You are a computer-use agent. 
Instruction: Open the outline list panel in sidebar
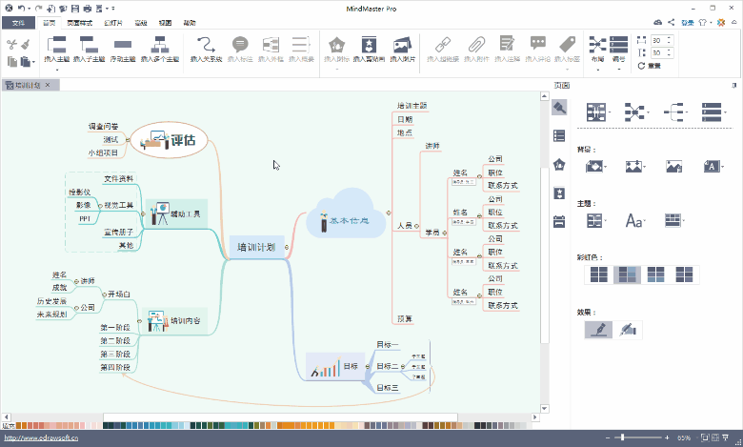pos(559,136)
